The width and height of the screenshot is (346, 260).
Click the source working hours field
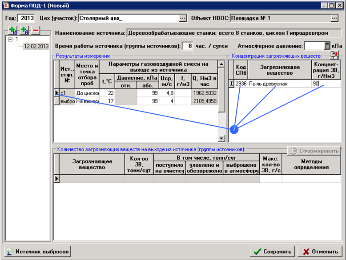click(188, 46)
